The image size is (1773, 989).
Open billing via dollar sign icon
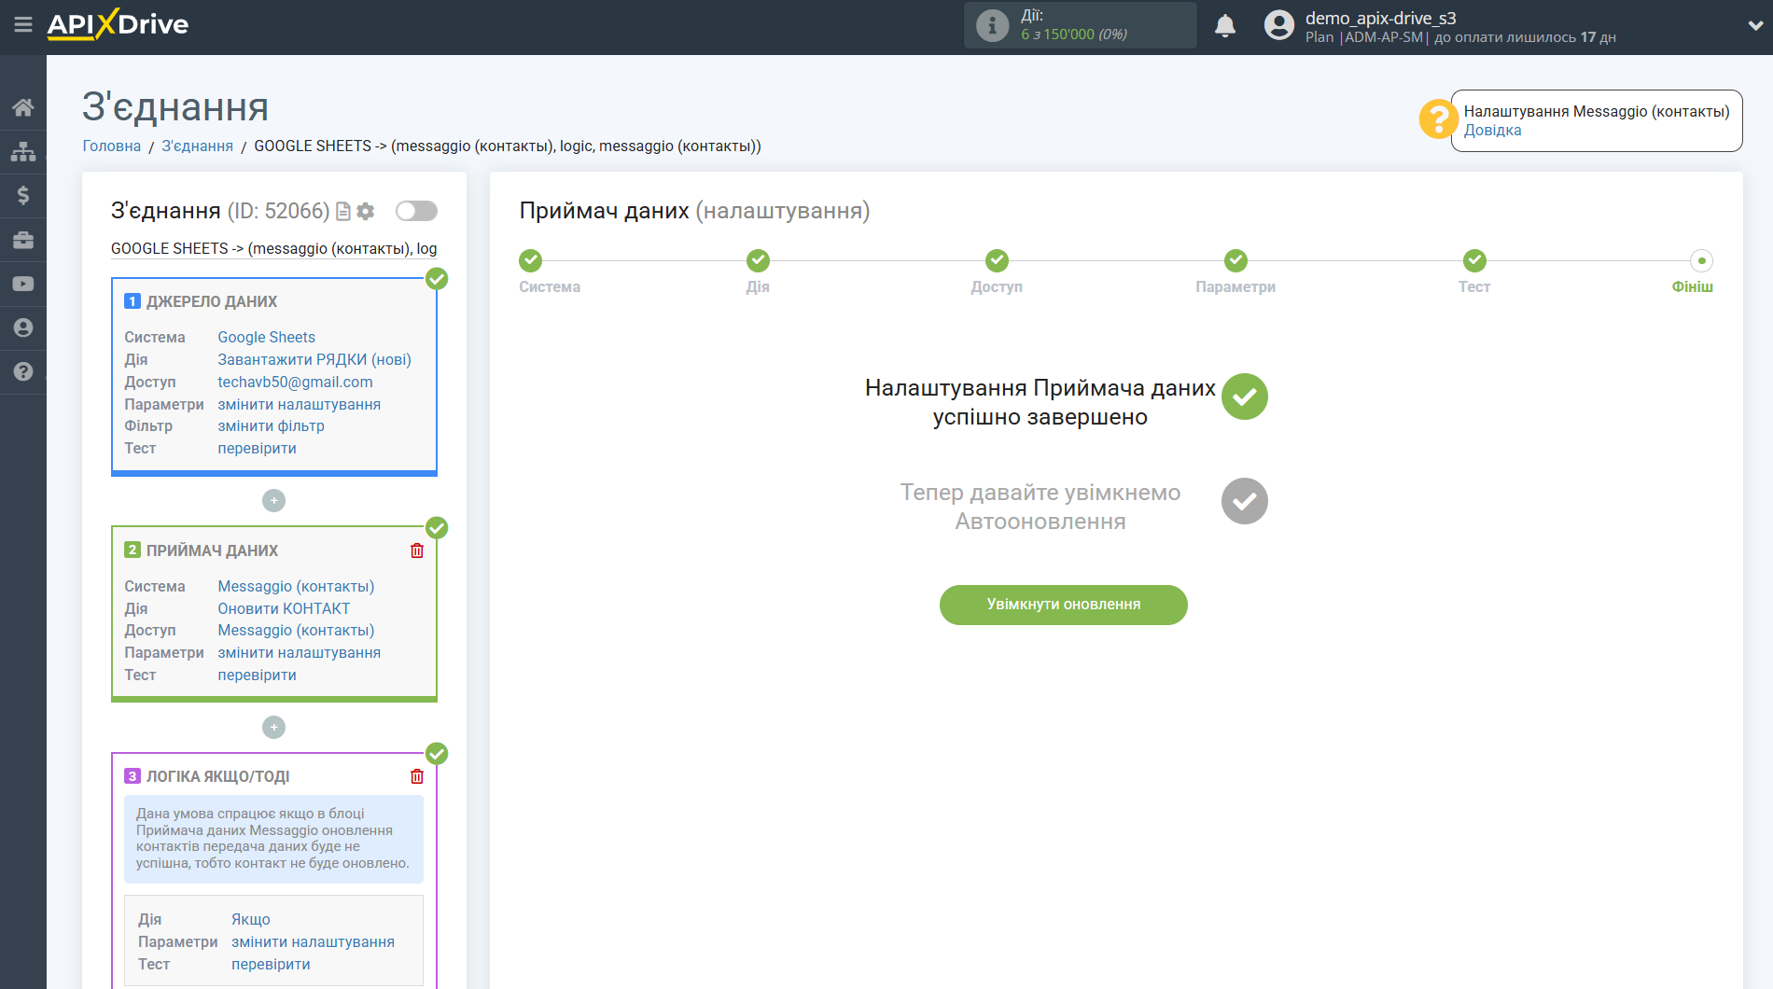23,195
